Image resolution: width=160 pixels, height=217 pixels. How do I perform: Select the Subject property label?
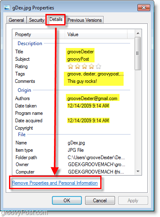[x=23, y=59]
